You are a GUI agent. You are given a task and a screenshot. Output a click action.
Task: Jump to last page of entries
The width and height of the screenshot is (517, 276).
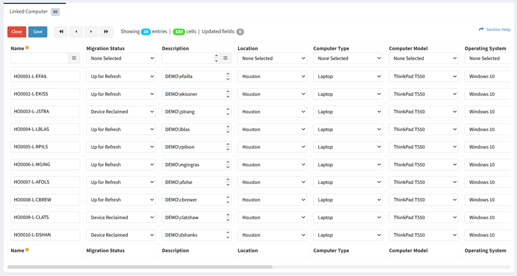(x=106, y=32)
